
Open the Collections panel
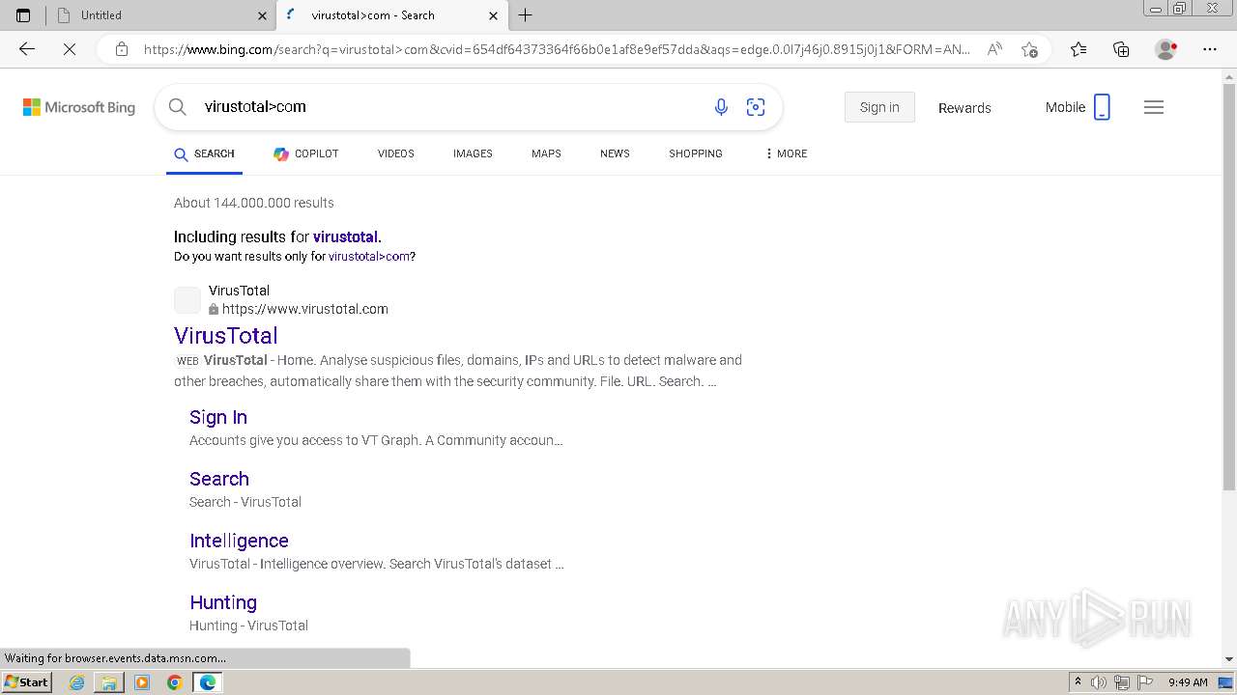pyautogui.click(x=1121, y=49)
